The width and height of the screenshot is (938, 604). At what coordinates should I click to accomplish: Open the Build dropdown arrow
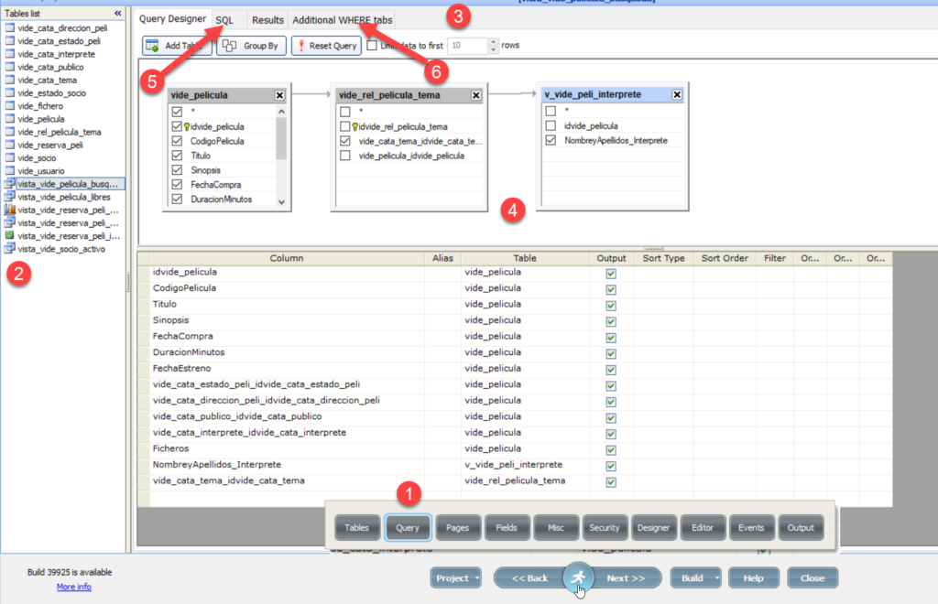pyautogui.click(x=716, y=578)
